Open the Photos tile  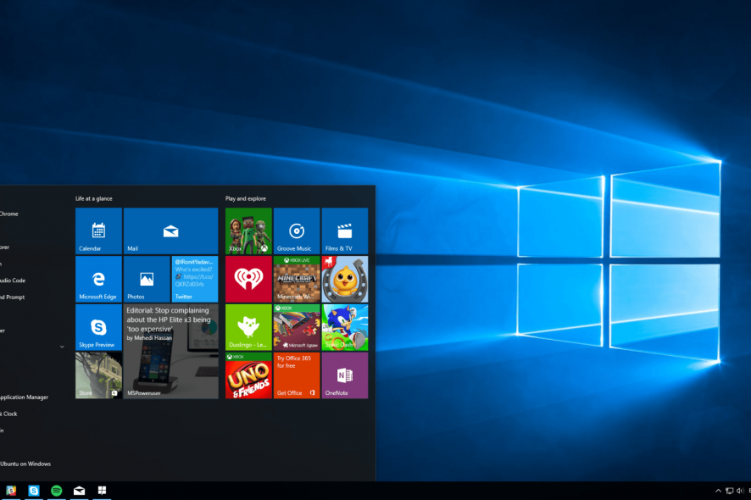point(147,279)
